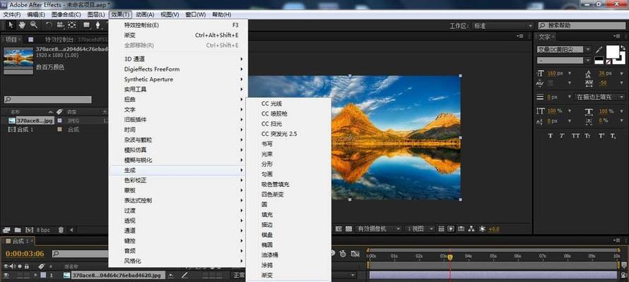Open the 1视图 view layout dropdown

pos(420,229)
